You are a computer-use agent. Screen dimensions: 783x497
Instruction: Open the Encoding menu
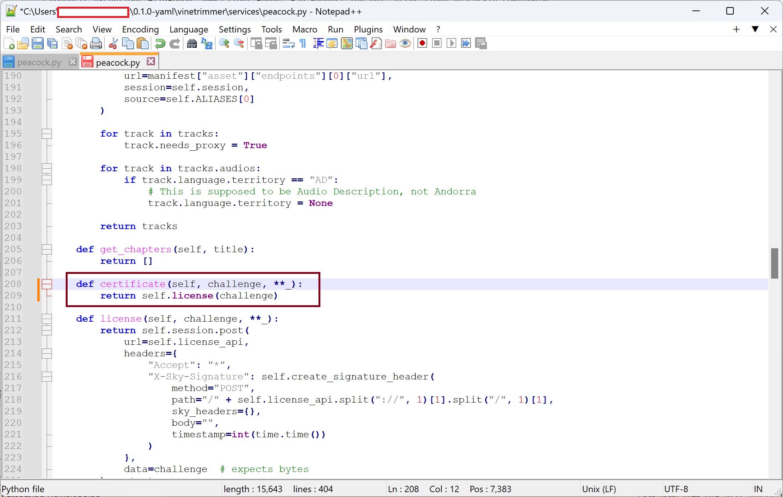coord(140,29)
